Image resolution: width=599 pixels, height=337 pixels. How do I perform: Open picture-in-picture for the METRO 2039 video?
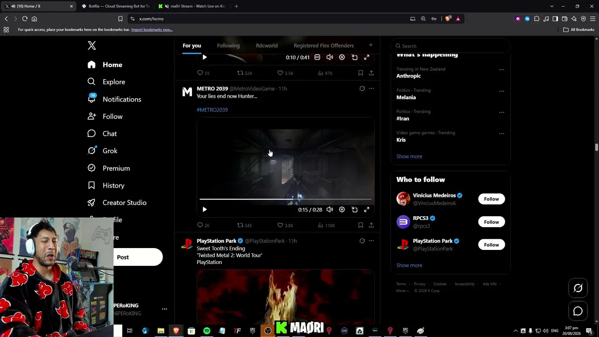(354, 210)
